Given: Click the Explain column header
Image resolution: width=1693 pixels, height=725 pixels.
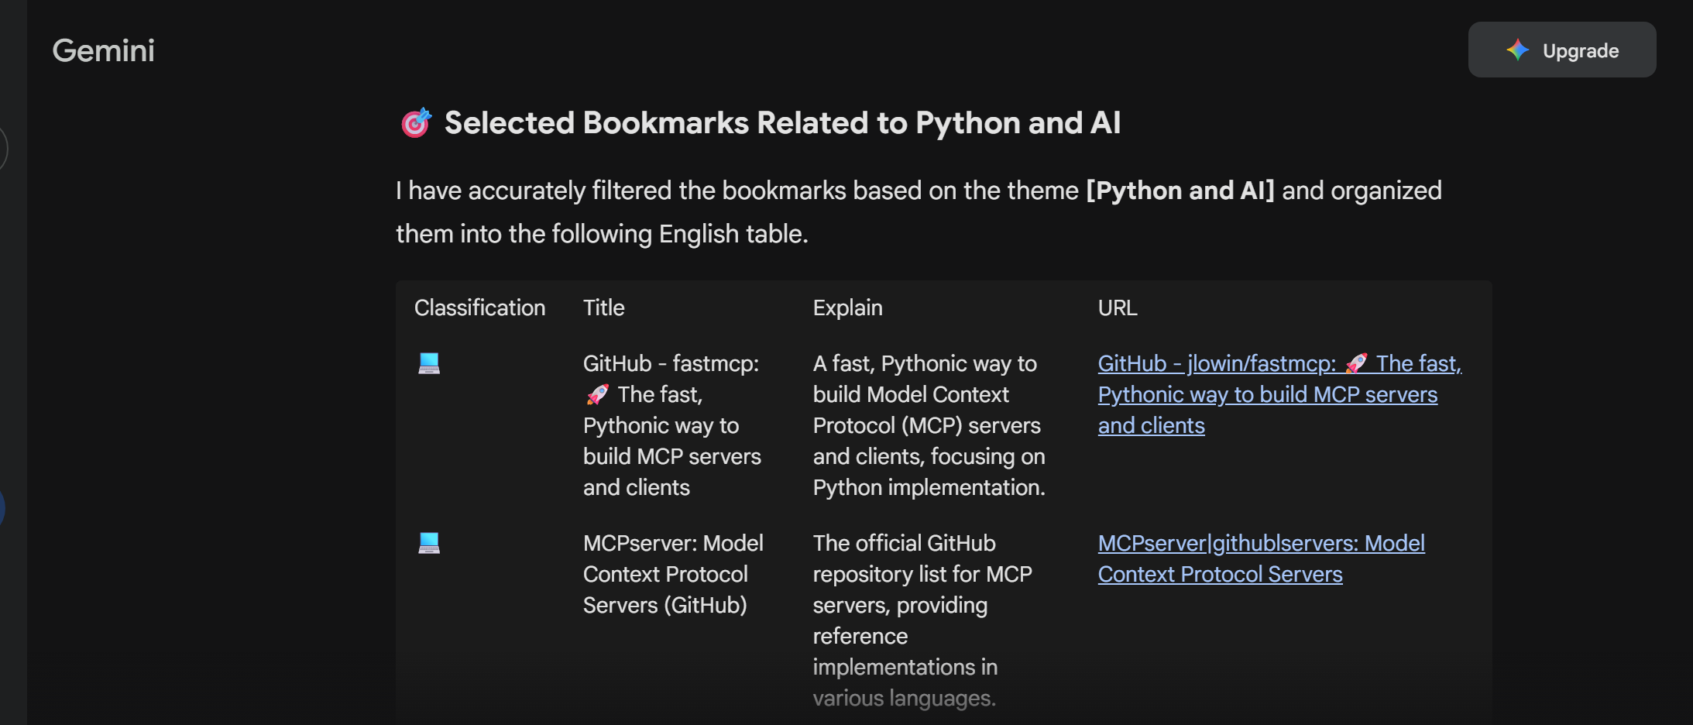Looking at the screenshot, I should (x=847, y=308).
